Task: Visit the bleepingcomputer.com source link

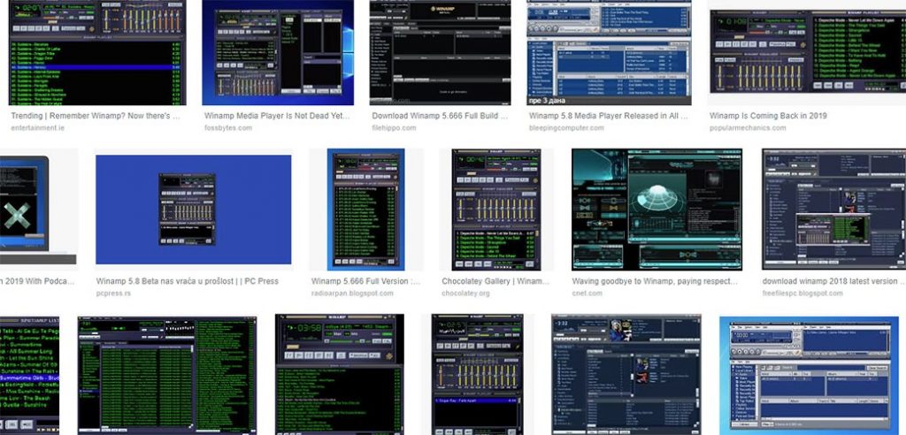Action: tap(566, 127)
